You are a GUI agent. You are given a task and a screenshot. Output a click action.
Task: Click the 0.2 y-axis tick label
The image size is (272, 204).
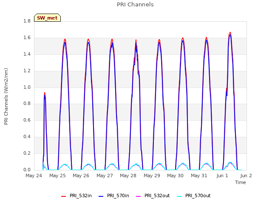click(x=27, y=153)
